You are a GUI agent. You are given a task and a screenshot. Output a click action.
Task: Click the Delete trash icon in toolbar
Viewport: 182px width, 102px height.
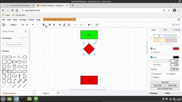pos(44,25)
